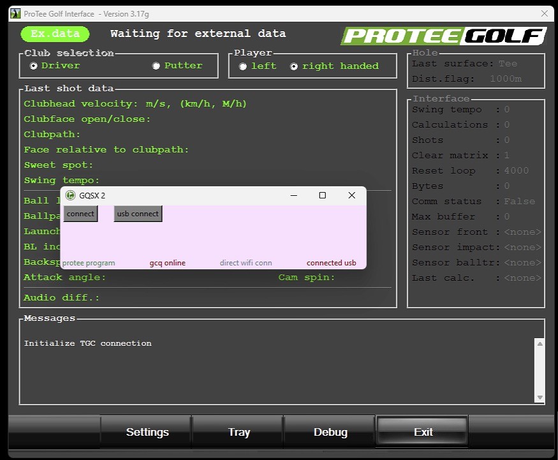Click the connect button in GQSX 2
Image resolution: width=558 pixels, height=460 pixels.
pos(80,214)
